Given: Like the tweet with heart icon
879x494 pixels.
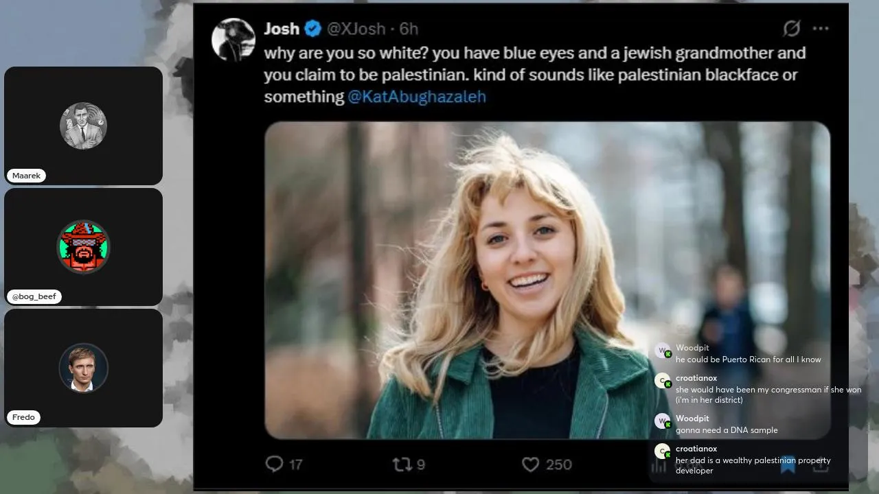Looking at the screenshot, I should pyautogui.click(x=530, y=464).
